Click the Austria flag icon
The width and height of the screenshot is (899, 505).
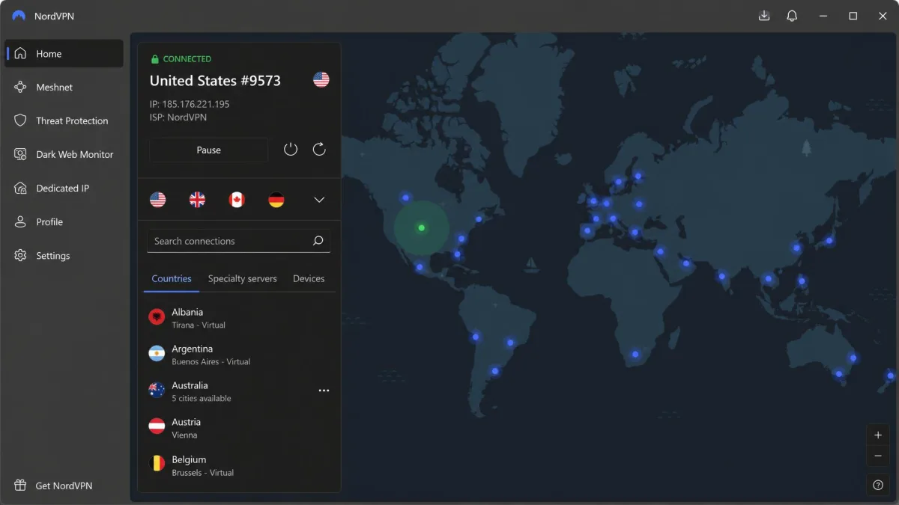(157, 427)
